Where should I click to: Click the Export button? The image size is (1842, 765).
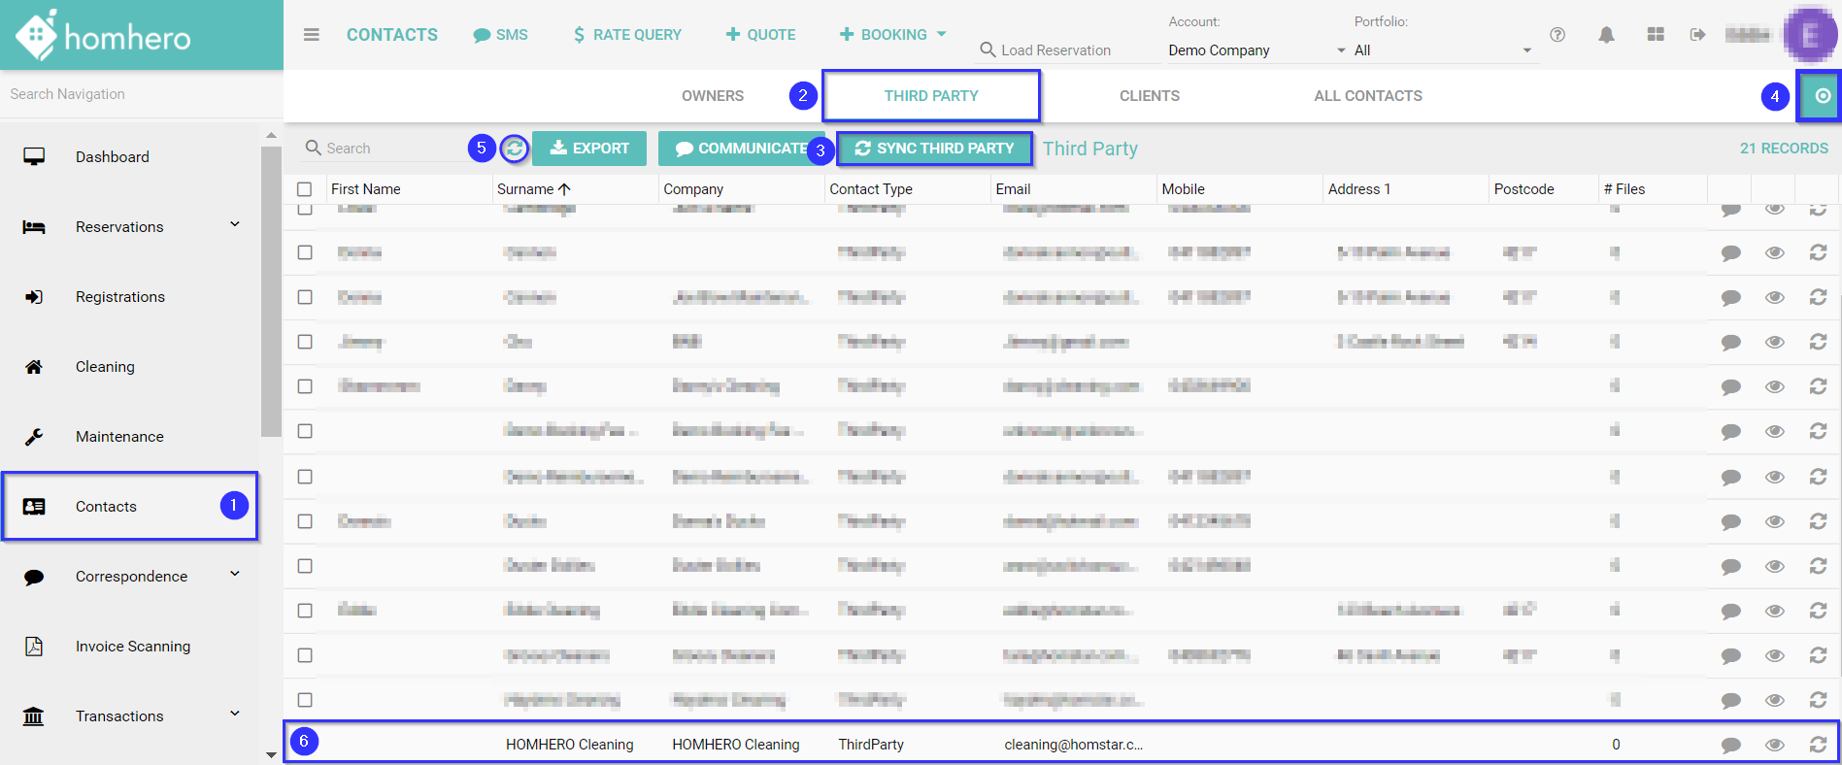[x=589, y=149]
